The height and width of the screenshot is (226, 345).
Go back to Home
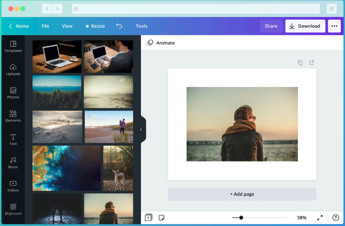point(19,26)
